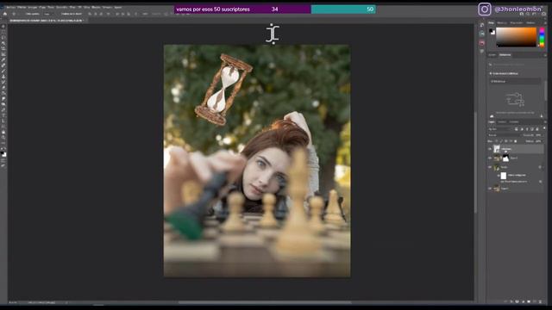Click the smart filter mask thumbnail
The image size is (552, 310).
pos(504,176)
